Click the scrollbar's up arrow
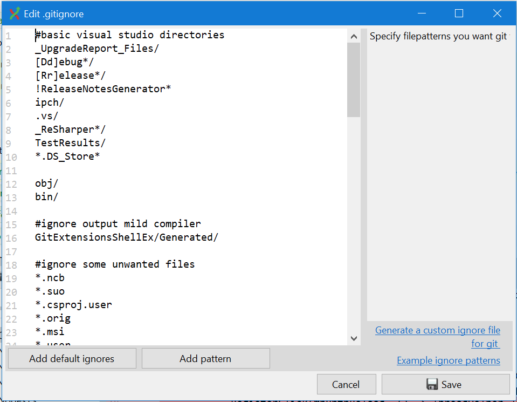Viewport: 517px width, 402px height. pyautogui.click(x=354, y=36)
